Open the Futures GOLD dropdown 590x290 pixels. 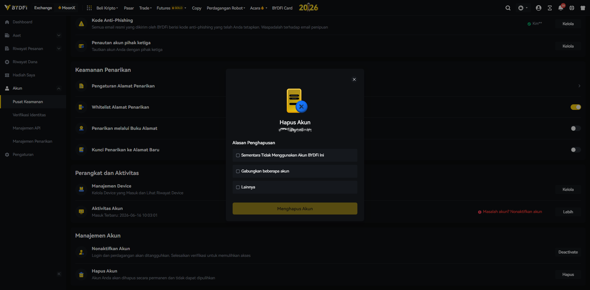(171, 8)
